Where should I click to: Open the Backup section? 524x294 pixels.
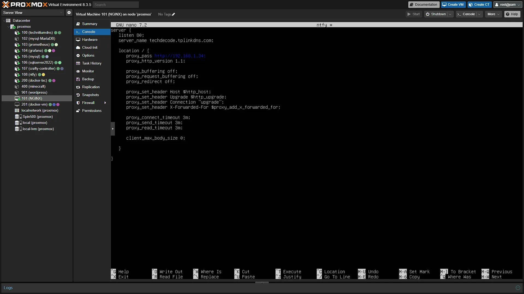click(x=92, y=79)
